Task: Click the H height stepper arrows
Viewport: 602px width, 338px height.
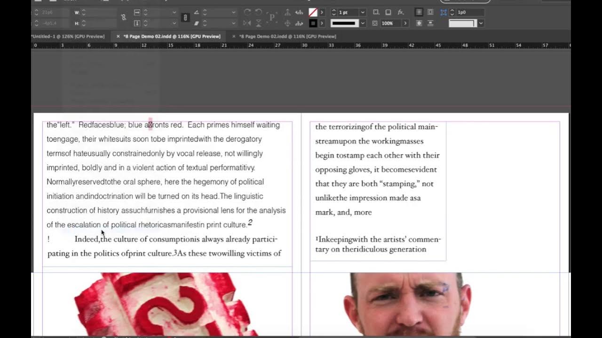Action: coord(84,23)
